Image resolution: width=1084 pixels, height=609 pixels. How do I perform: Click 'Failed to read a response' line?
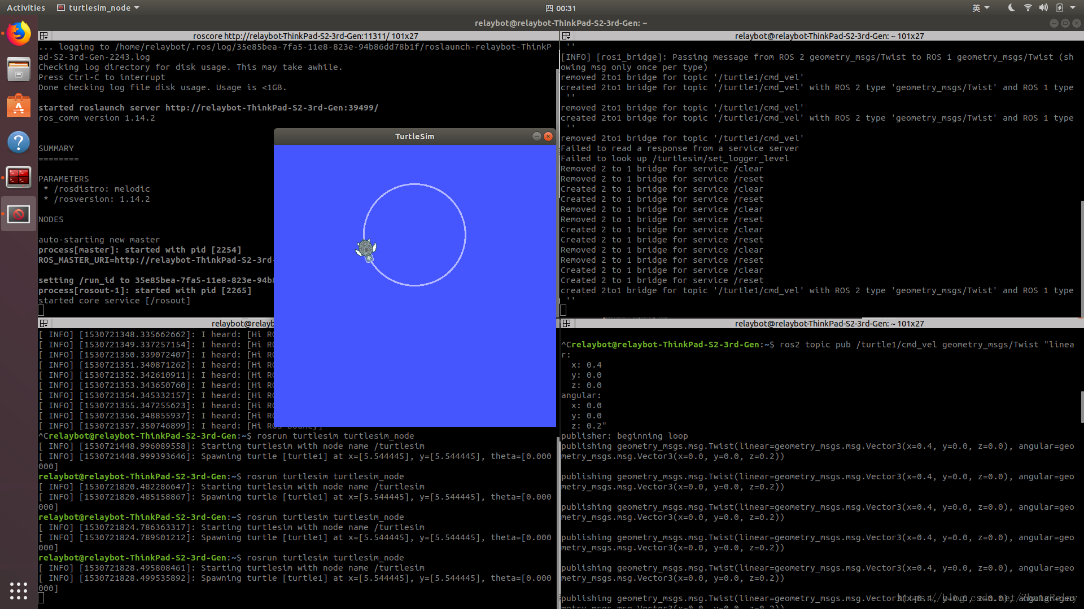pos(680,148)
